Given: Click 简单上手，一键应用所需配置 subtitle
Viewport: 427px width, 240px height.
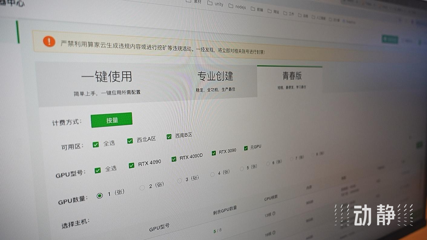Looking at the screenshot, I should point(107,93).
